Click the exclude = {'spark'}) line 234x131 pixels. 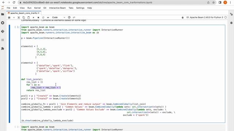[x=136, y=115]
